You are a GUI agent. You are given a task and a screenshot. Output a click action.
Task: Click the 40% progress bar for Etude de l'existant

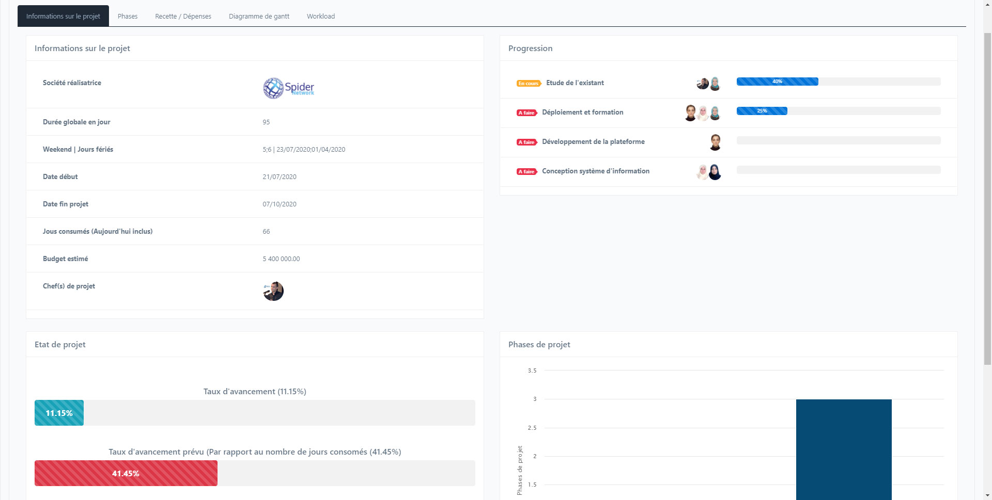pos(777,82)
